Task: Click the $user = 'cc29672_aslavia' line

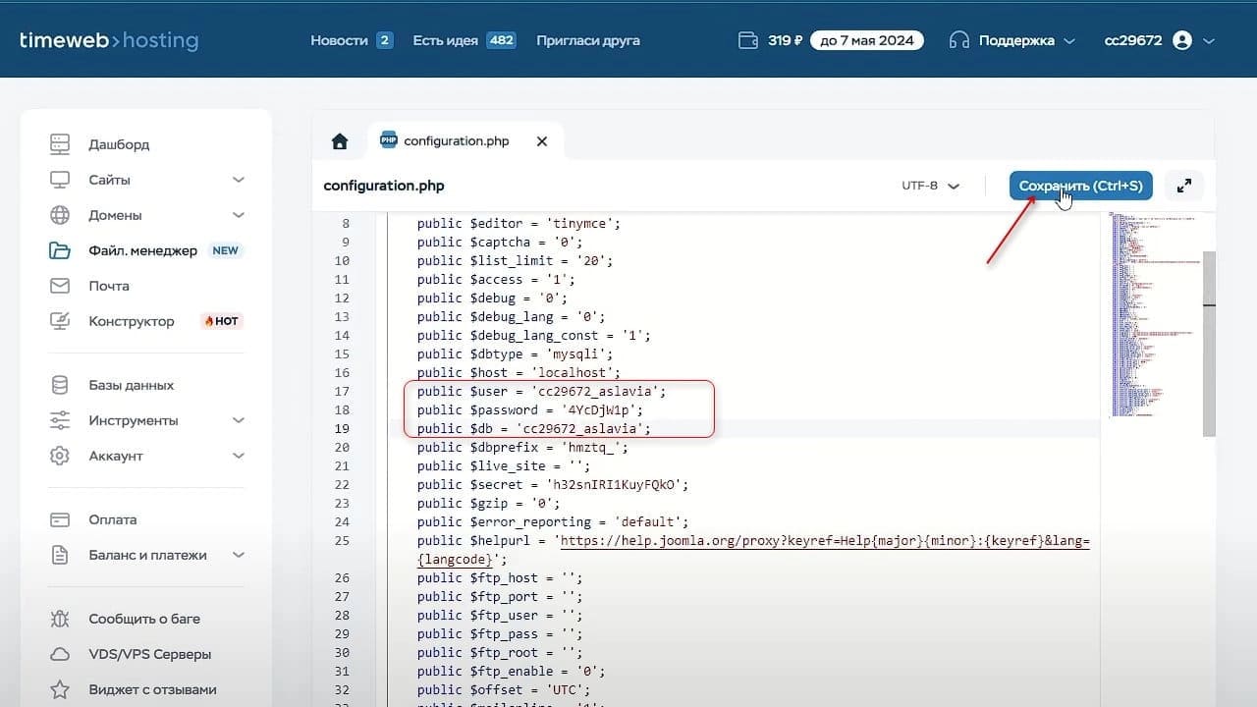Action: click(541, 391)
